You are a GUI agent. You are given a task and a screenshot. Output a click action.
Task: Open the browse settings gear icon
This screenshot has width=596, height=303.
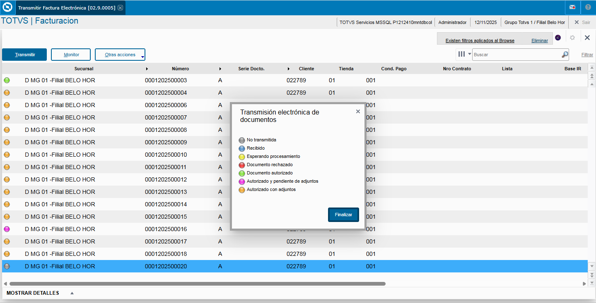(x=572, y=38)
